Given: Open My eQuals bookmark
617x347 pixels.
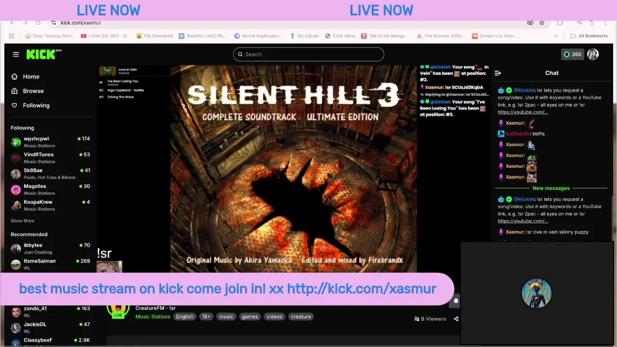Looking at the screenshot, I should 305,36.
